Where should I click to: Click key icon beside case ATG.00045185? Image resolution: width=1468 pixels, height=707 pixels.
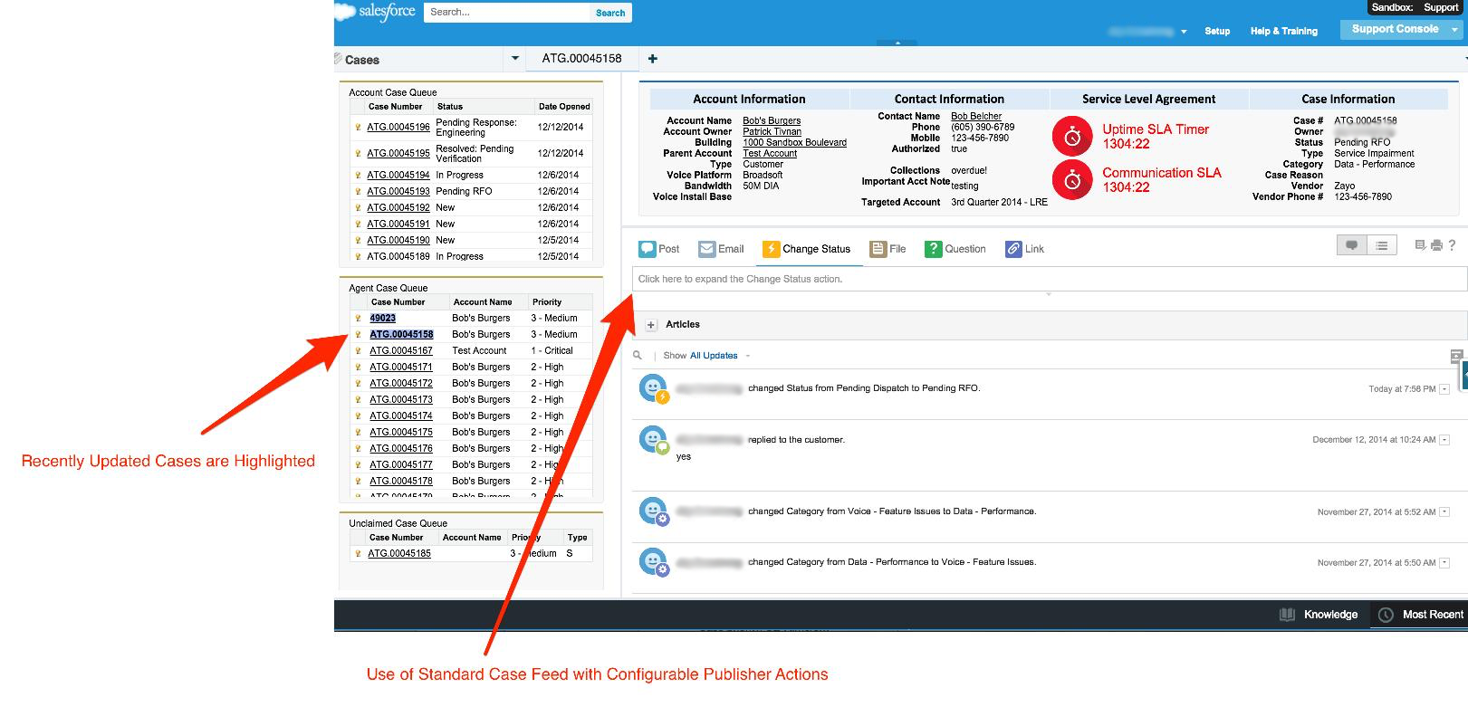click(359, 554)
